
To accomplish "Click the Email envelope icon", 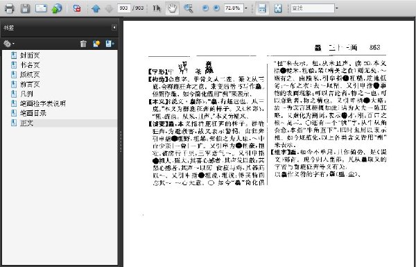I will (x=41, y=8).
